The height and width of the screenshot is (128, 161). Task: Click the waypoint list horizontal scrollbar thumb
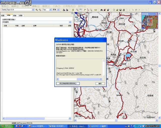pos(25,118)
